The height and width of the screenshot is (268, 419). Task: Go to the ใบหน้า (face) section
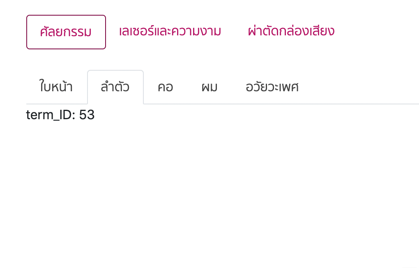[56, 87]
